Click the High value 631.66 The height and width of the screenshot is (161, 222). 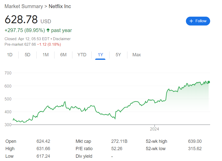(43, 149)
